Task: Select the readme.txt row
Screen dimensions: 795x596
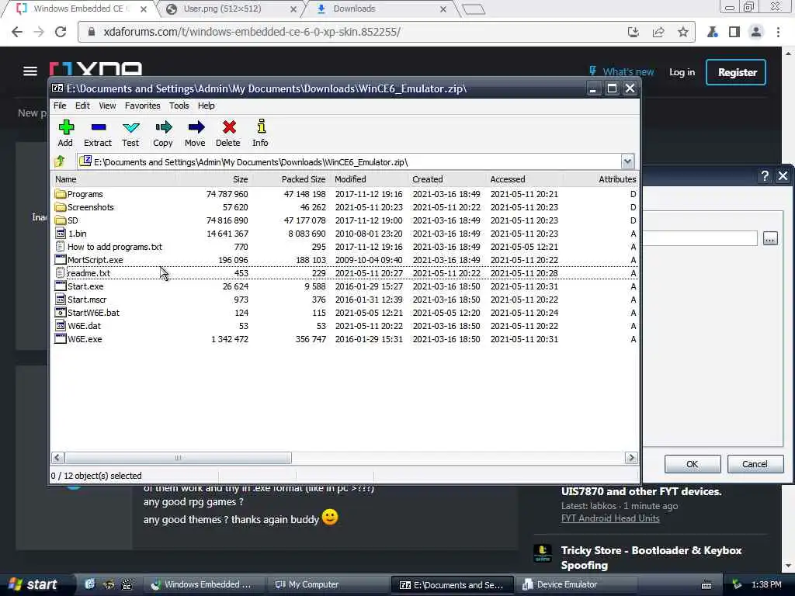Action: (345, 273)
